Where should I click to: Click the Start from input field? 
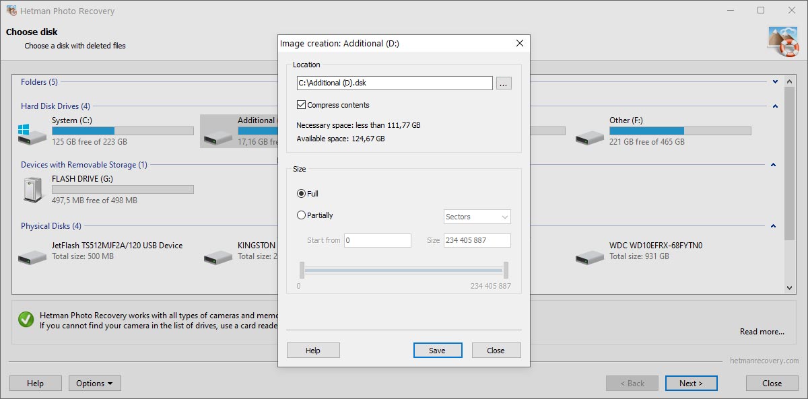coord(378,241)
